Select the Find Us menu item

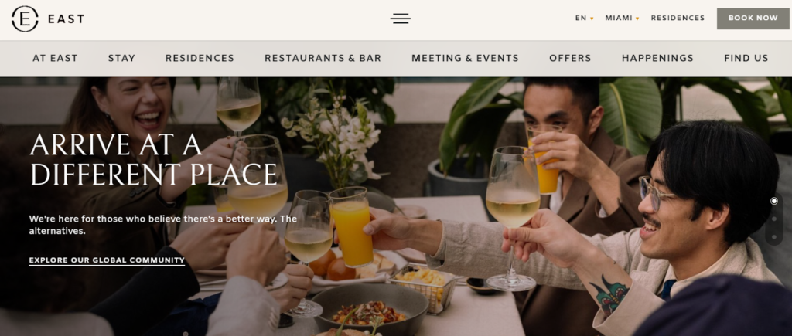(746, 58)
